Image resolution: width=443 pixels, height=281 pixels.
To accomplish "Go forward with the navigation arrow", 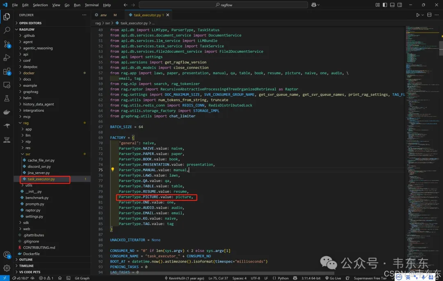I will point(133,5).
